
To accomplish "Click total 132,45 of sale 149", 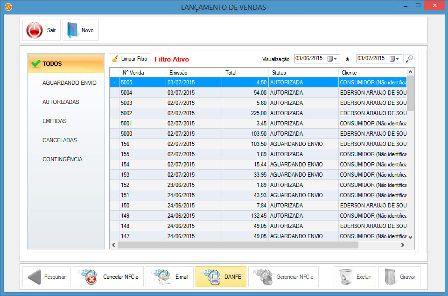I will [259, 216].
